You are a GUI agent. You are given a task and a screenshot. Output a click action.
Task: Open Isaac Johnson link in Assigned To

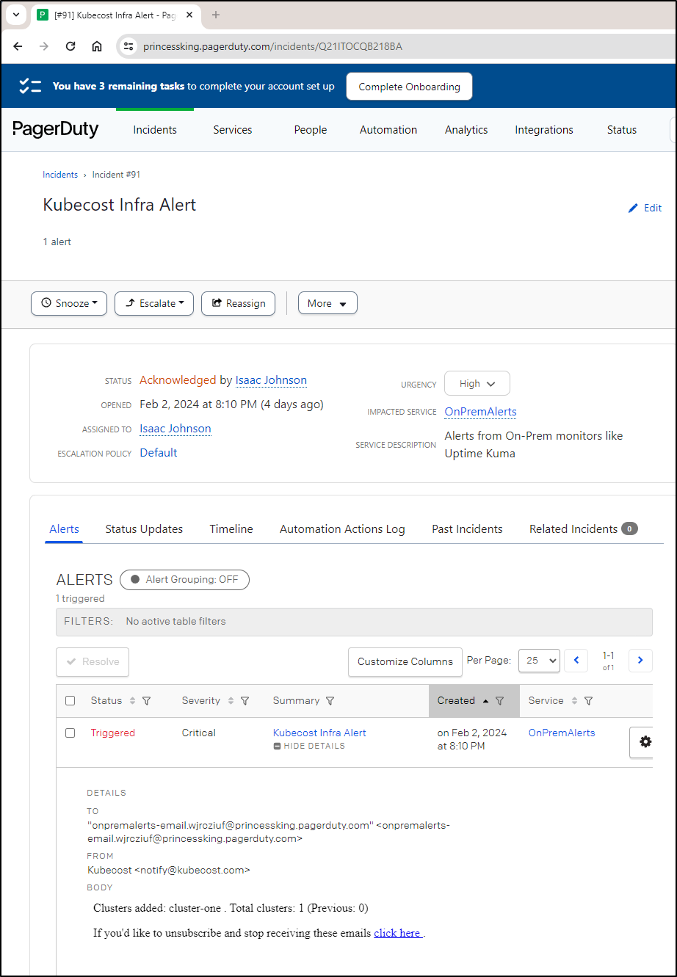(175, 429)
